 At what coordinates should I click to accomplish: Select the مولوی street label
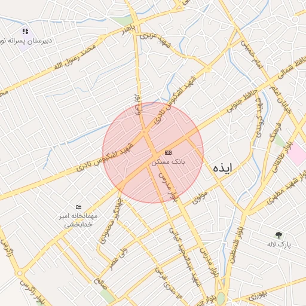[x=200, y=198]
